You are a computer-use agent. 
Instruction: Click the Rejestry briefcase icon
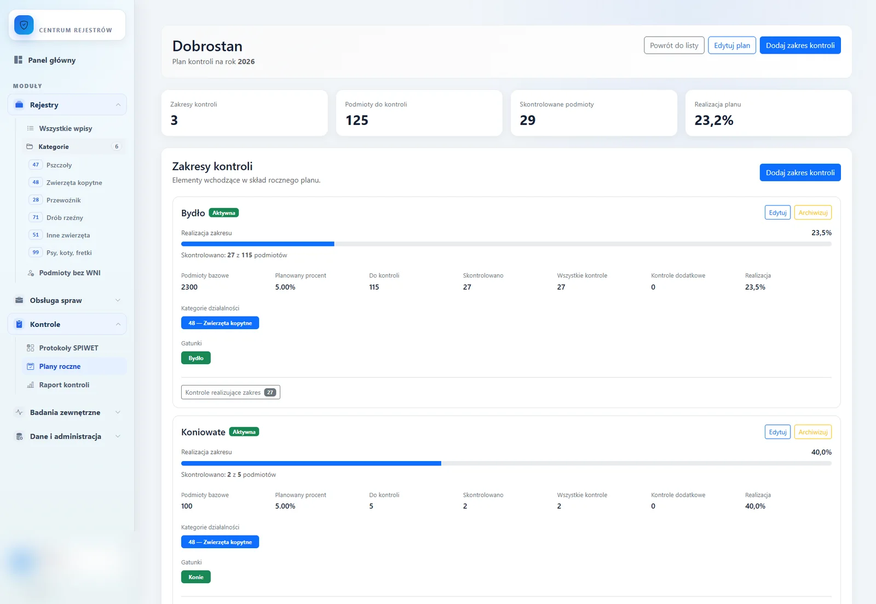click(x=19, y=105)
